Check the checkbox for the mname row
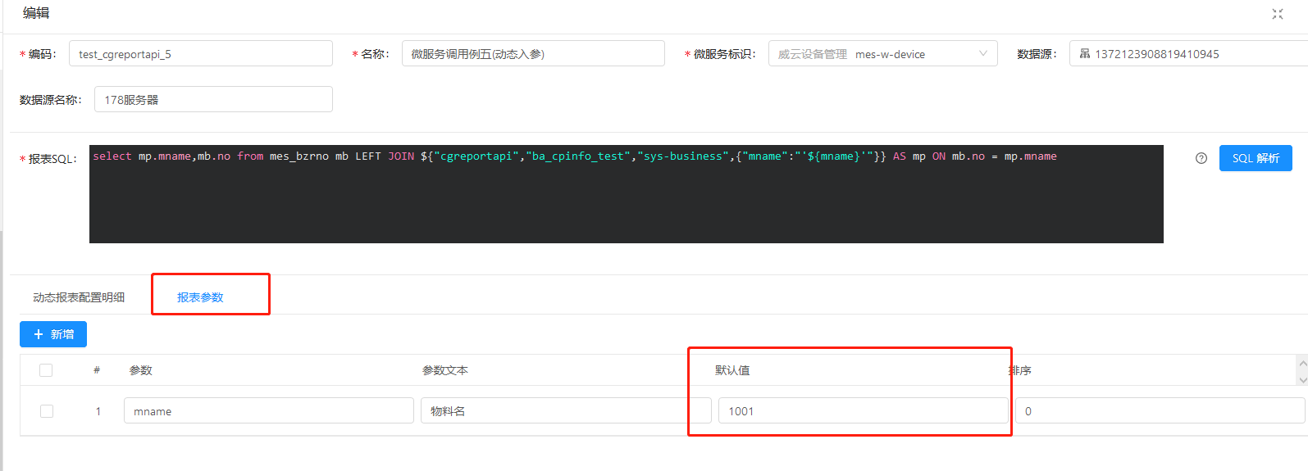Image resolution: width=1308 pixels, height=471 pixels. [47, 411]
